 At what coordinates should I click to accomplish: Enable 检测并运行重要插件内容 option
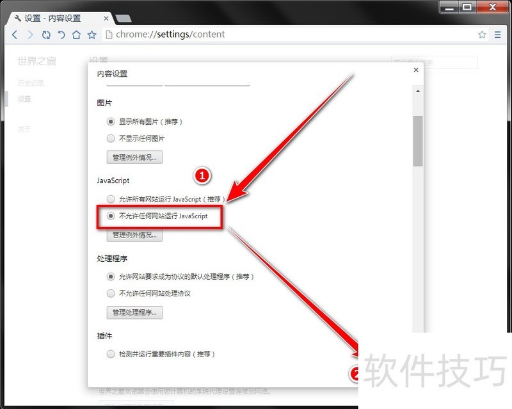tap(111, 354)
